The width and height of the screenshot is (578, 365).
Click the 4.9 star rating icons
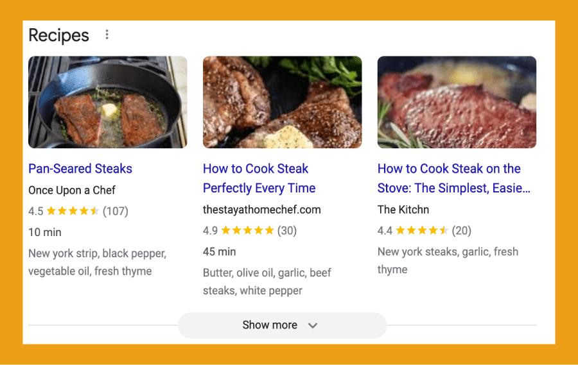click(247, 230)
